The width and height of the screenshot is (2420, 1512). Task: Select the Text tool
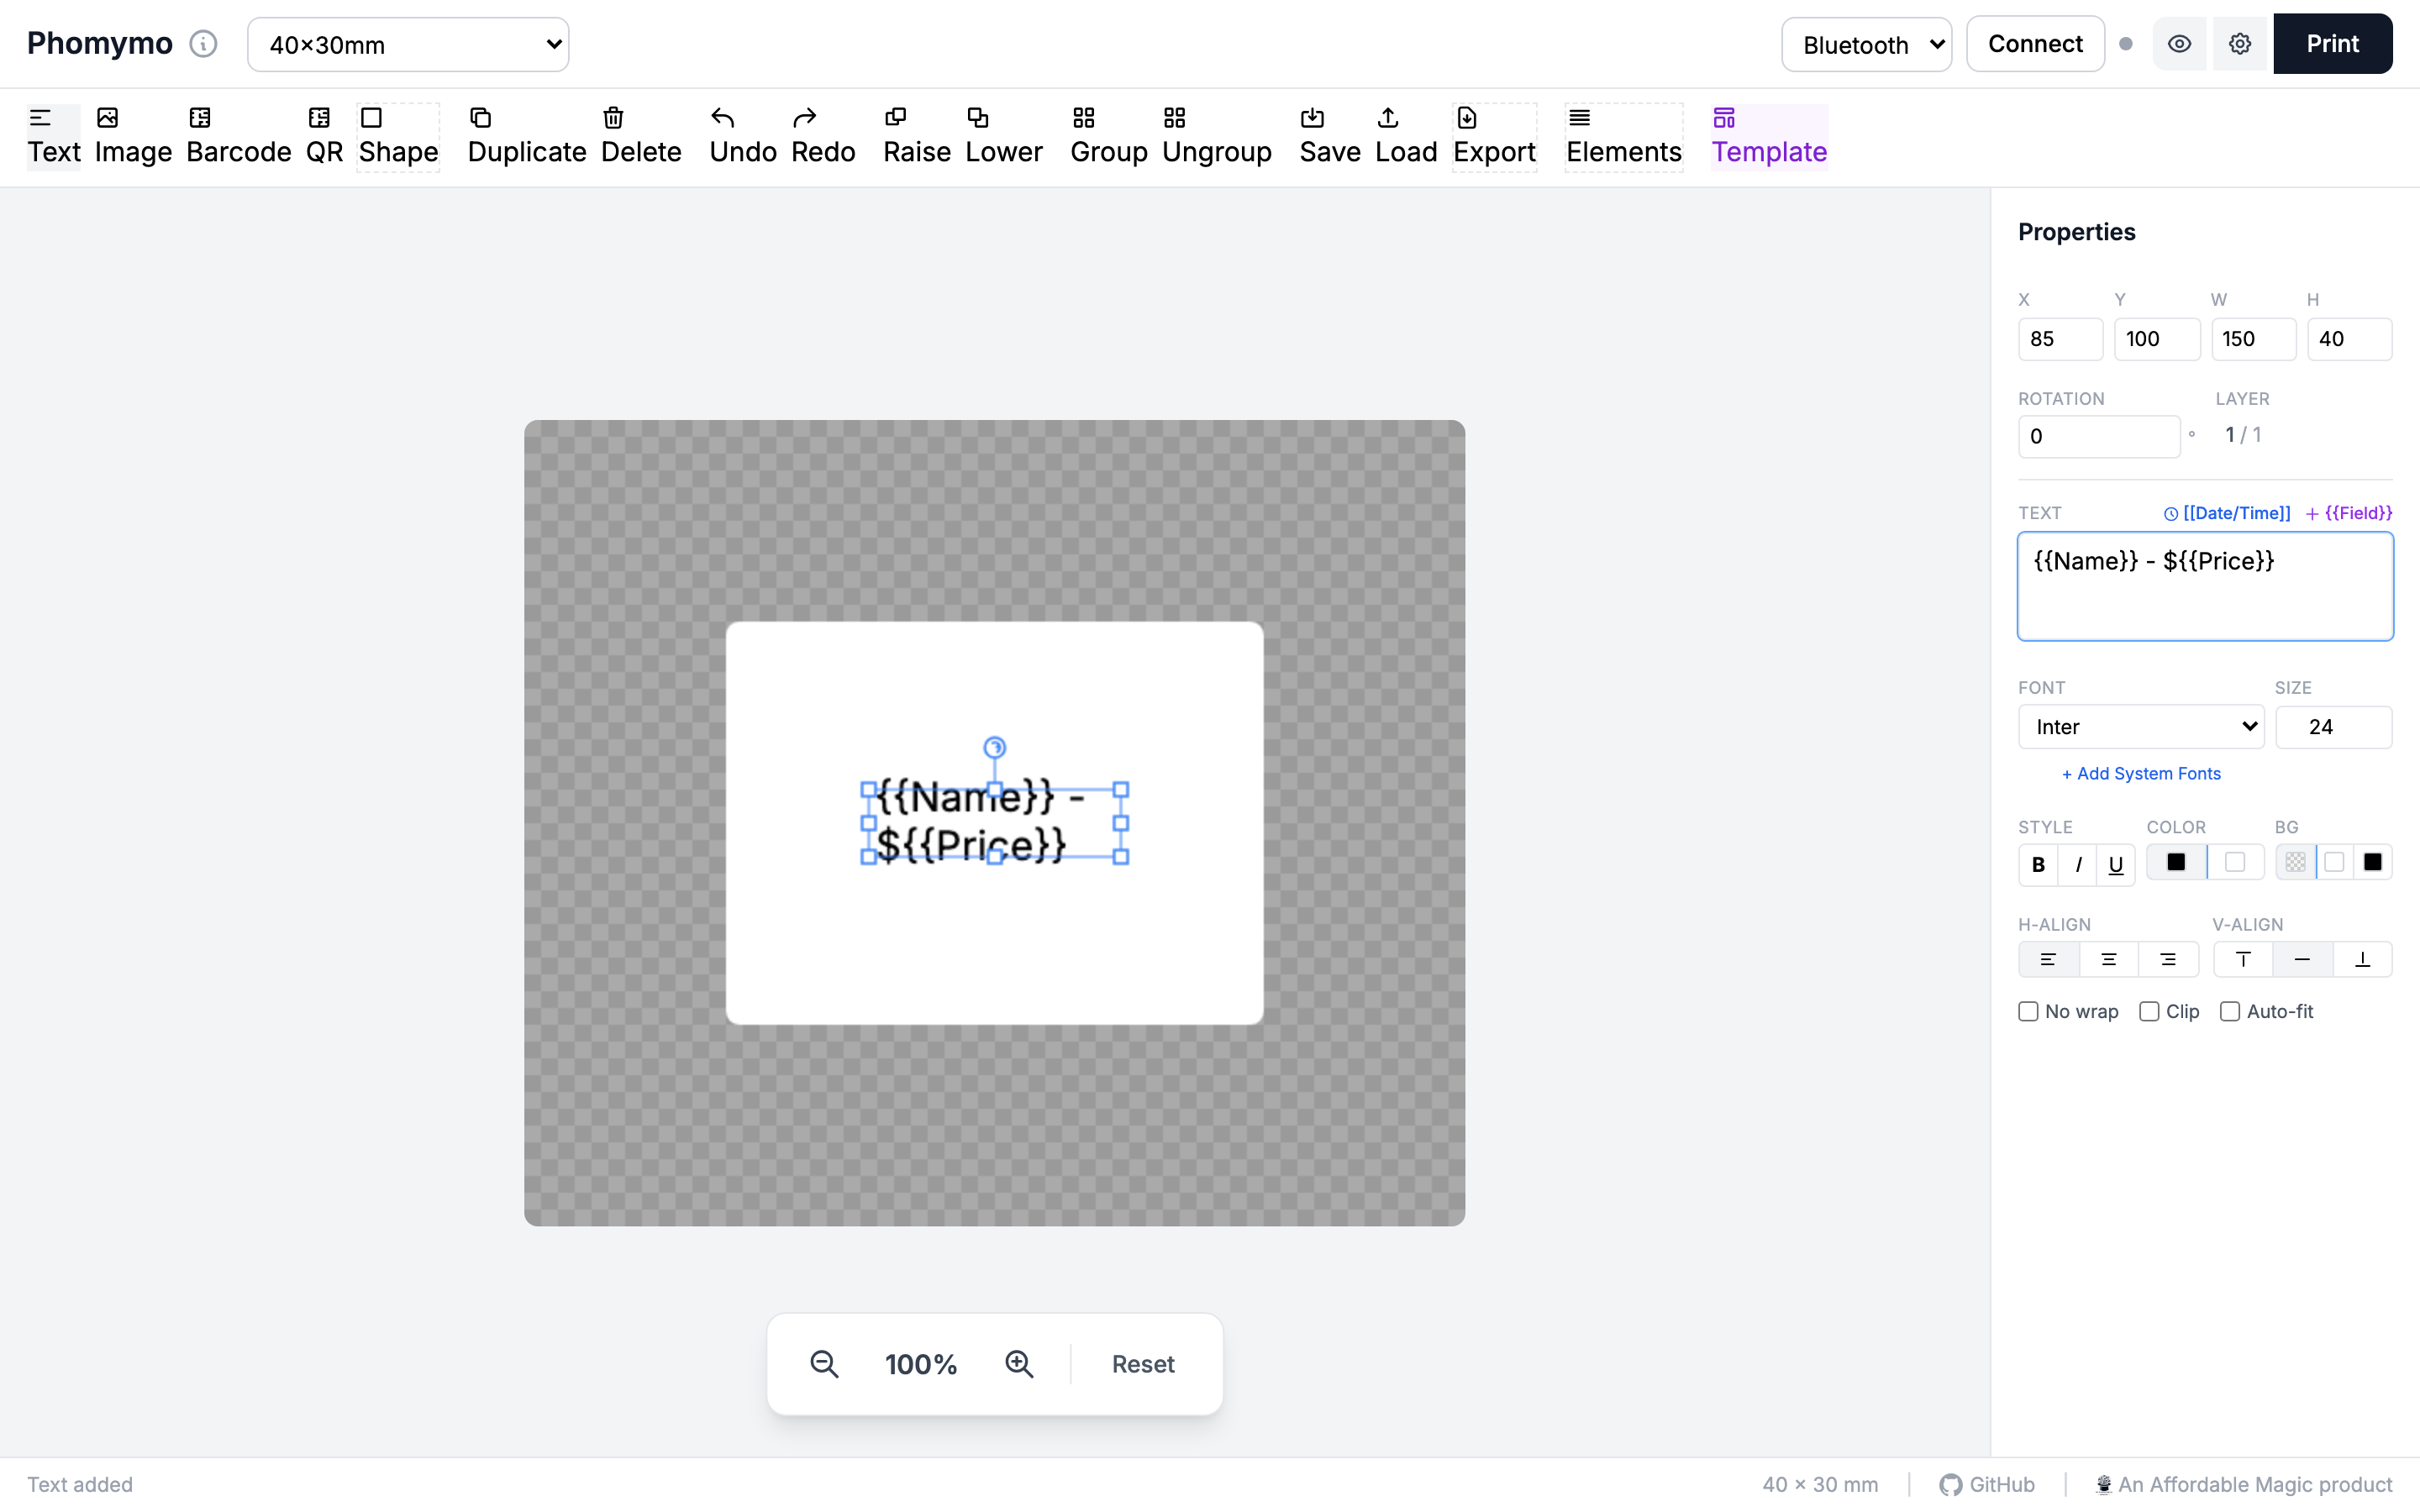tap(53, 135)
